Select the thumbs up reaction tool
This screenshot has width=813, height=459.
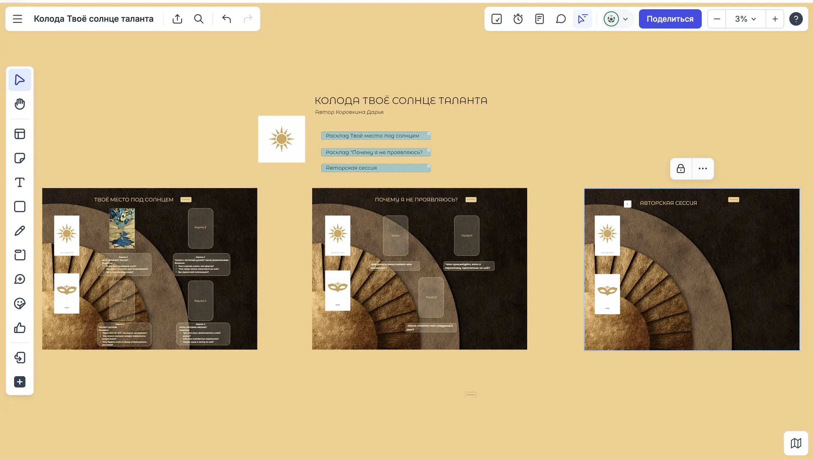click(20, 328)
